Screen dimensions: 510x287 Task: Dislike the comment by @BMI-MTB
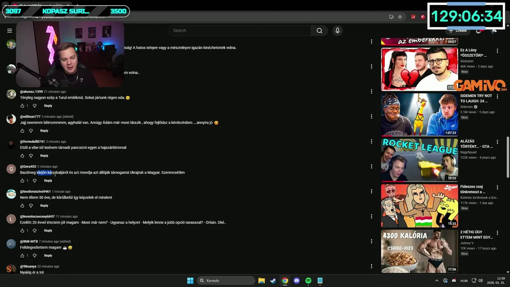(x=35, y=256)
